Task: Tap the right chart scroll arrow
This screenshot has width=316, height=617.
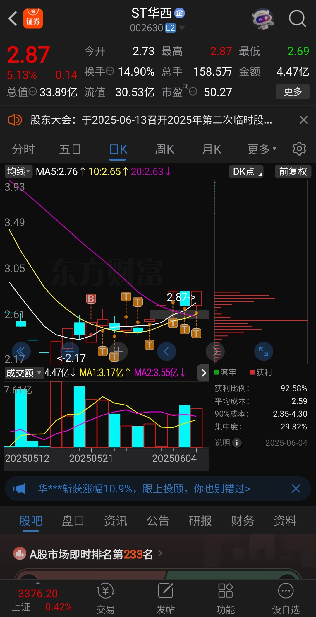Action: (x=215, y=351)
